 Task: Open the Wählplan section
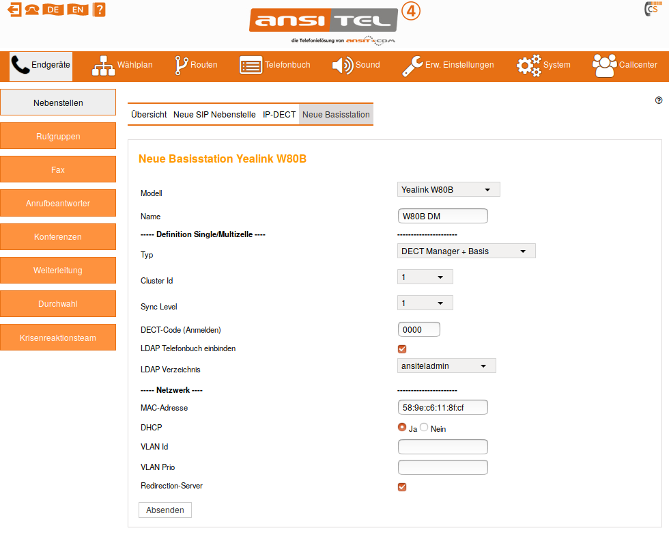(122, 65)
